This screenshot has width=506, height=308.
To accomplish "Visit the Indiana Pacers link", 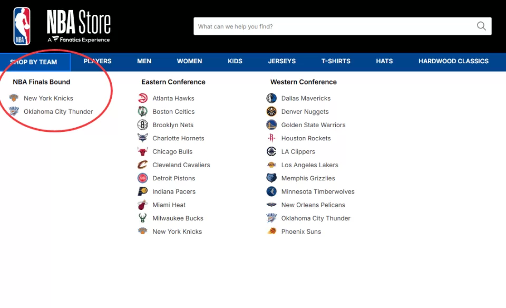I will [x=174, y=192].
